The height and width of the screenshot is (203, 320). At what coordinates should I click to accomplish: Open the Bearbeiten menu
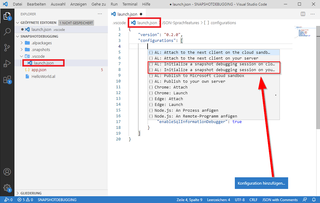pos(36,4)
